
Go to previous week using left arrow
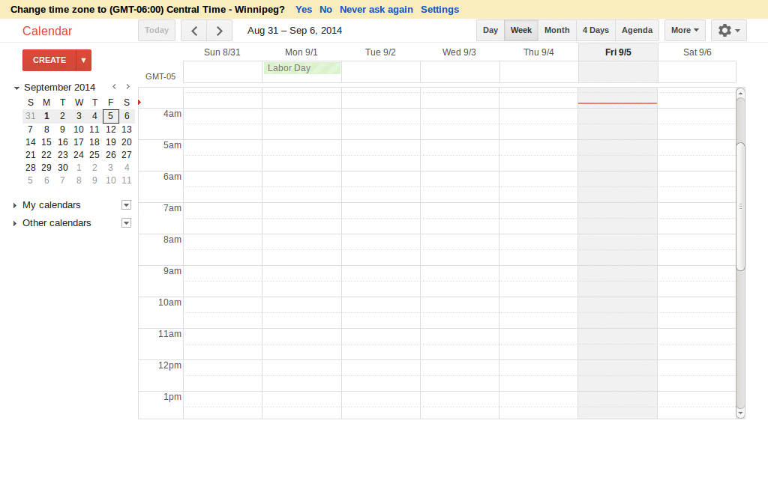click(x=193, y=31)
